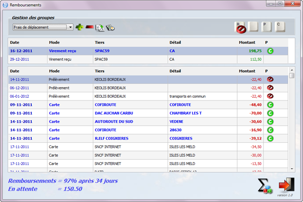The image size is (303, 202).
Task: Click the C key button
Action: [280, 26]
